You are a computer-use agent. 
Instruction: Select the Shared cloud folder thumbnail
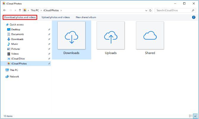[150, 35]
